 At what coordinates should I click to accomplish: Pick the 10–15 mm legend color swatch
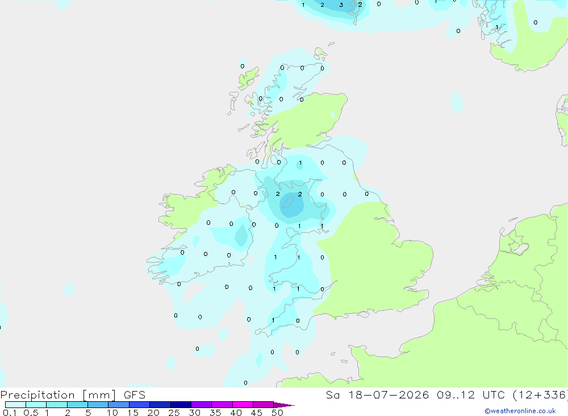pos(119,405)
